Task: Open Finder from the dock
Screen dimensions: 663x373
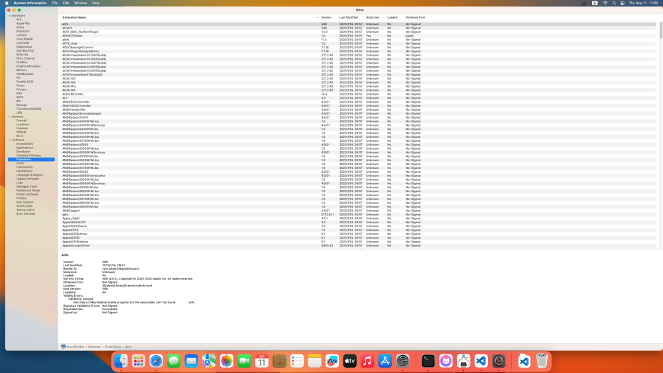Action: (x=121, y=361)
